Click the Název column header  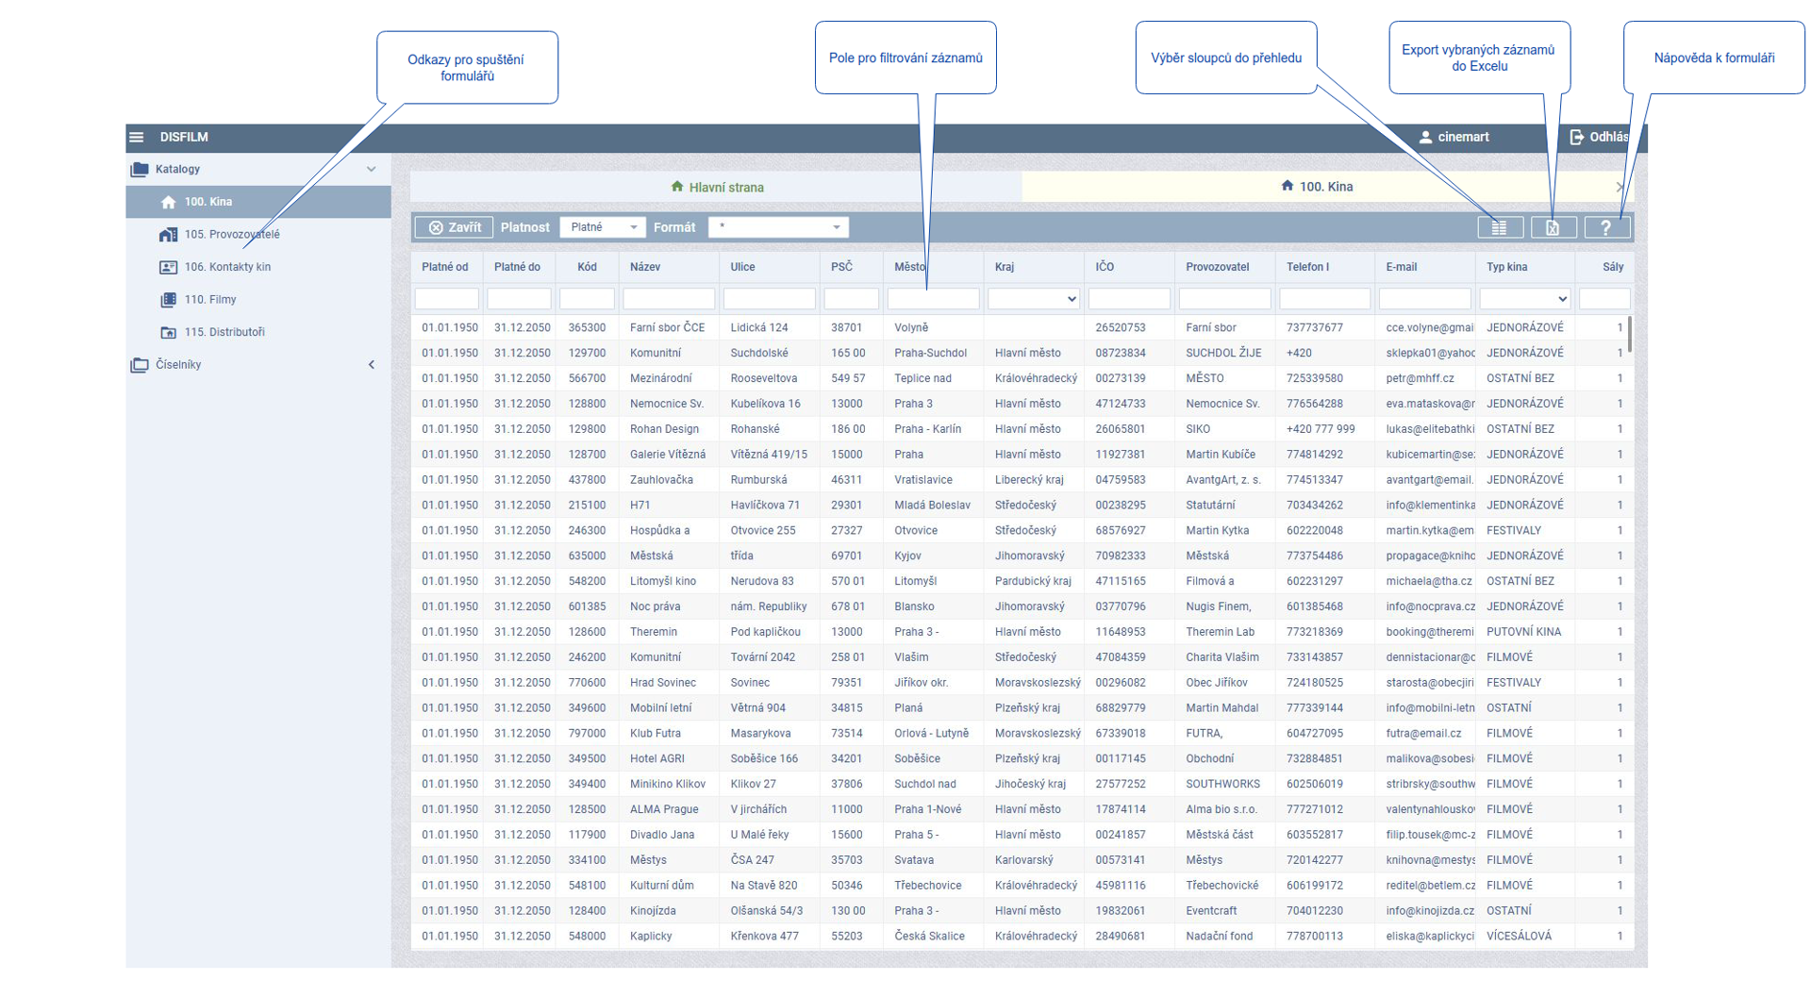(645, 267)
